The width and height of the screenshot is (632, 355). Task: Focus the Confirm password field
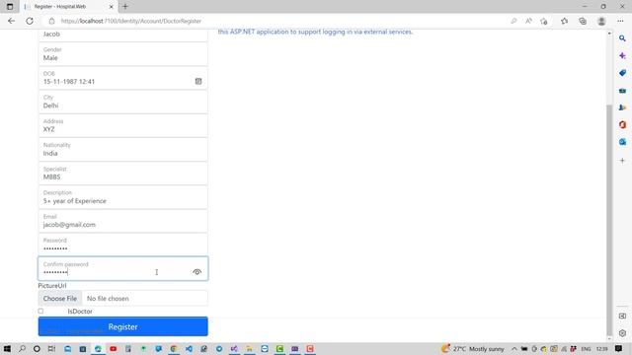pos(122,268)
